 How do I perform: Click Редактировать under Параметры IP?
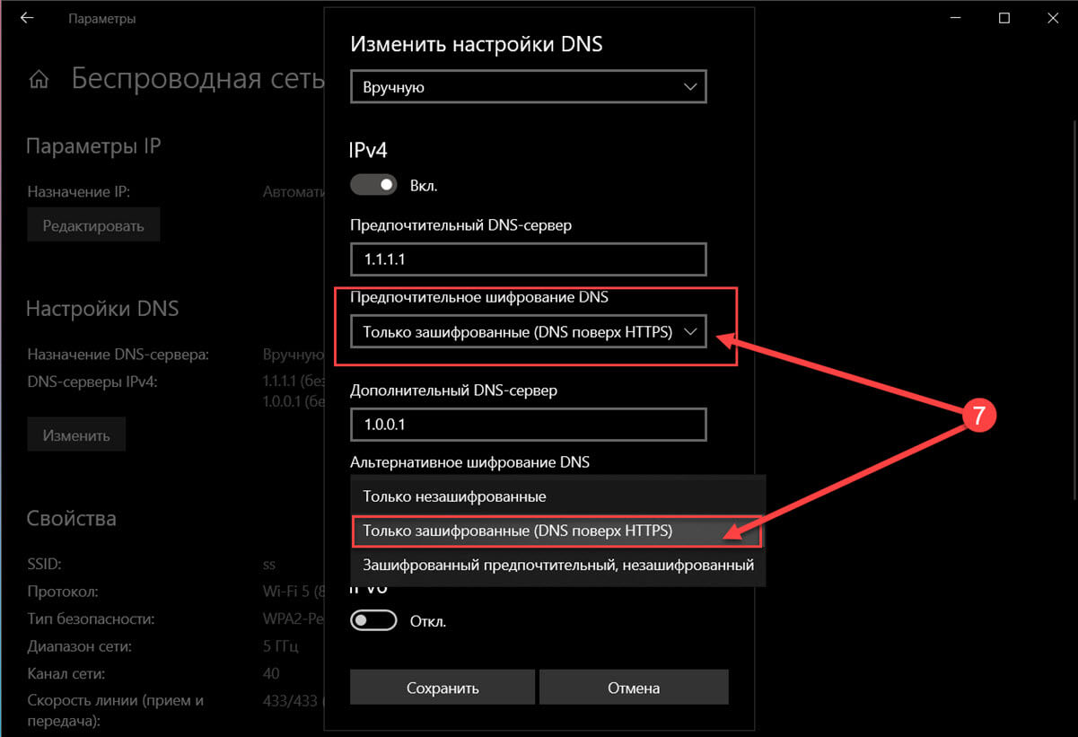[93, 225]
